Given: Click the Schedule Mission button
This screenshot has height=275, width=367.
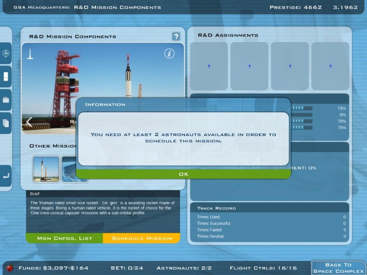Looking at the screenshot, I should [142, 238].
